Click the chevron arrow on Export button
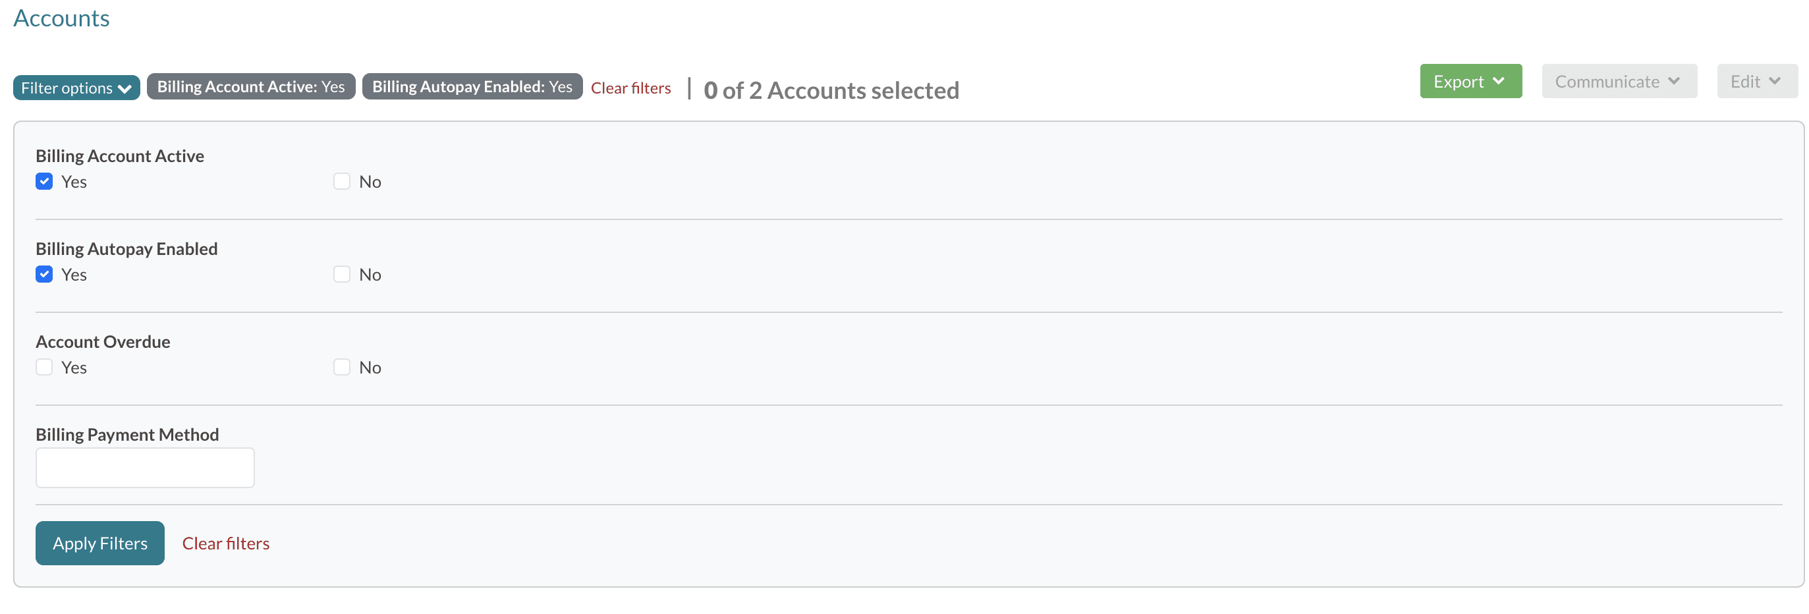 tap(1499, 82)
